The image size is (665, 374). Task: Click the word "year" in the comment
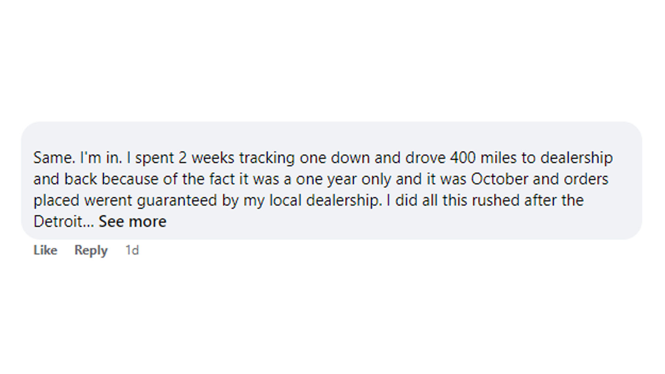(342, 179)
